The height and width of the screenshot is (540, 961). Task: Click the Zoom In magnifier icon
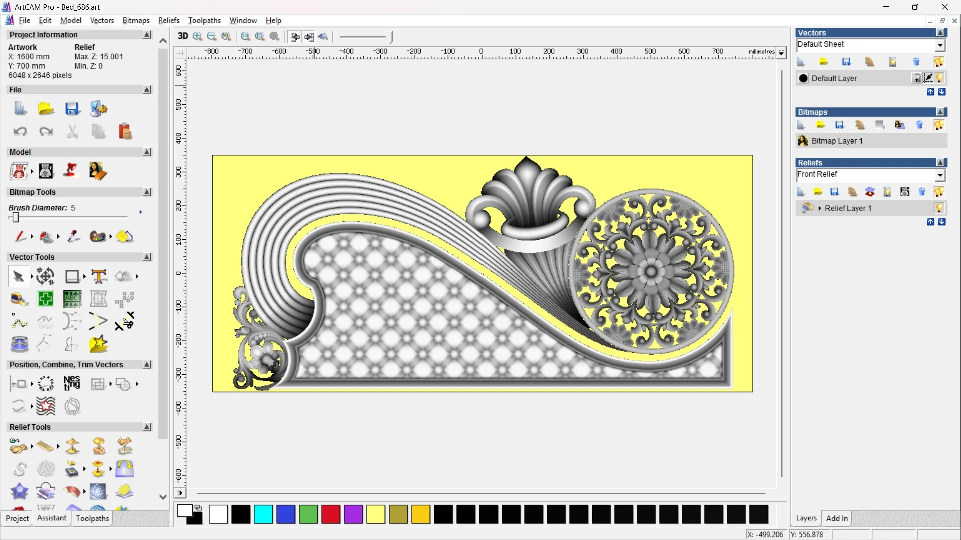click(x=197, y=36)
